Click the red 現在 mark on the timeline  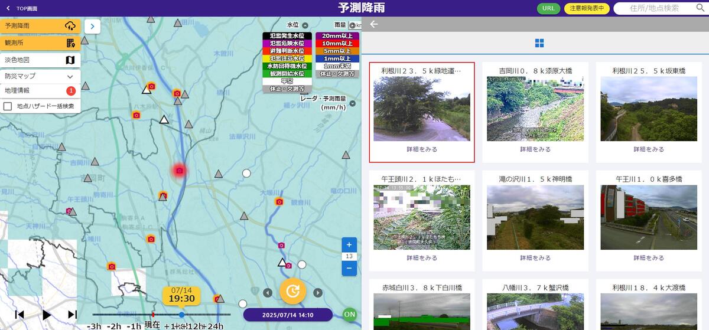pos(153,315)
